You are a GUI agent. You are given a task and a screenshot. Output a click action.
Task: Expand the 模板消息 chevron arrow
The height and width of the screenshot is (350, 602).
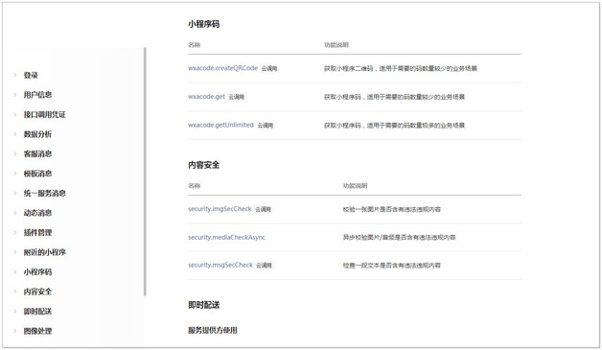[x=15, y=174]
